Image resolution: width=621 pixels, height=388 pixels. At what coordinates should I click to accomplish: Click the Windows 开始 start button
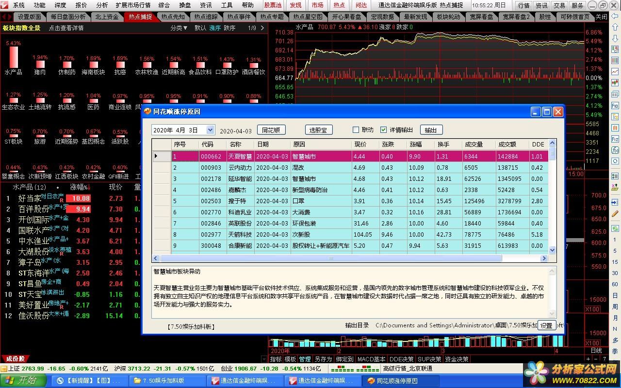[x=23, y=381]
